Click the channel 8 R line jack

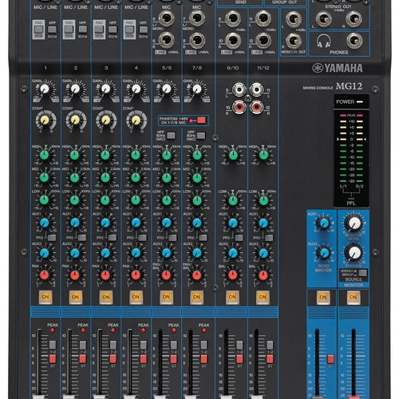tap(197, 40)
